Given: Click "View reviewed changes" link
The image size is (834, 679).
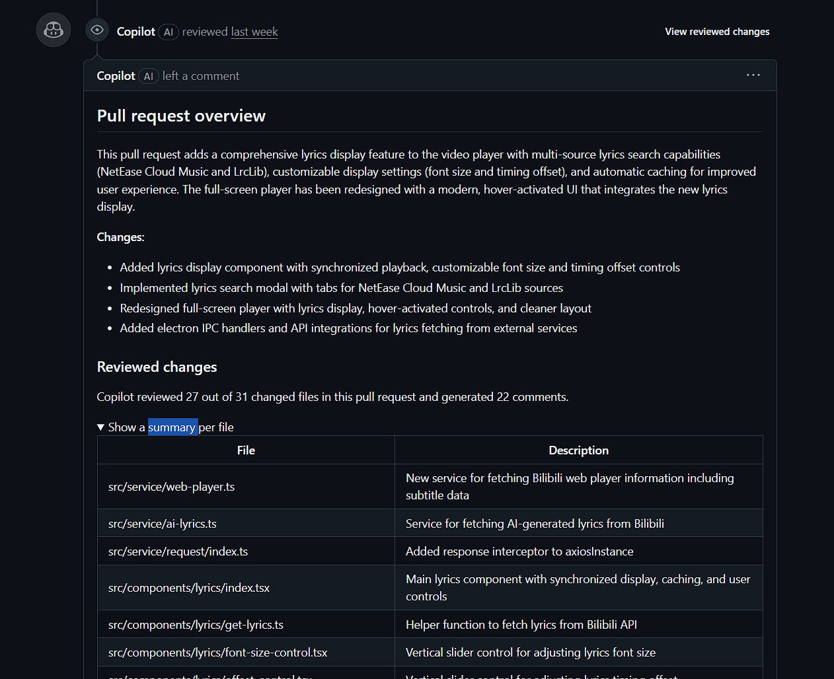Looking at the screenshot, I should pyautogui.click(x=717, y=32).
